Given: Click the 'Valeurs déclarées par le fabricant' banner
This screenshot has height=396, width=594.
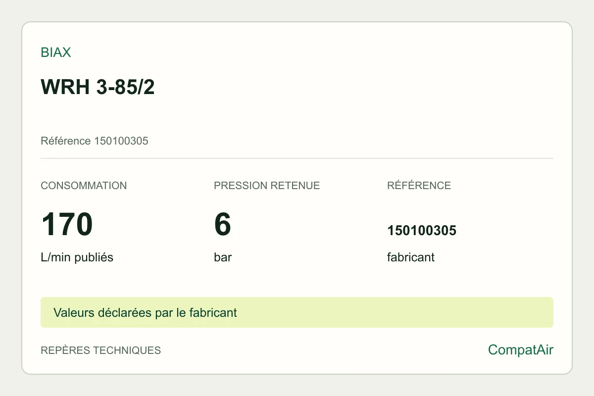Looking at the screenshot, I should click(297, 312).
